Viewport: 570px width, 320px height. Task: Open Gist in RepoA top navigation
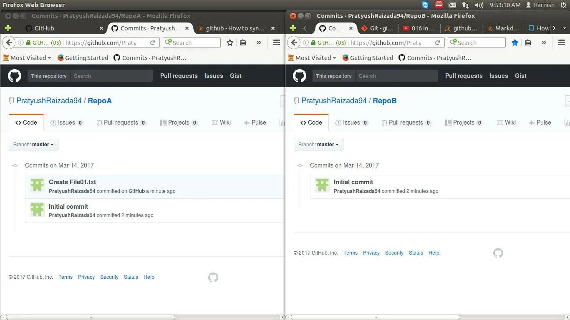coord(236,76)
